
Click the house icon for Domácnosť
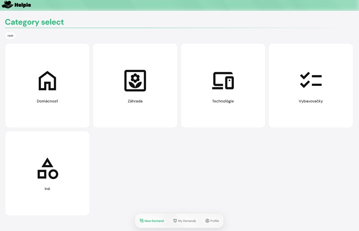[x=47, y=81]
